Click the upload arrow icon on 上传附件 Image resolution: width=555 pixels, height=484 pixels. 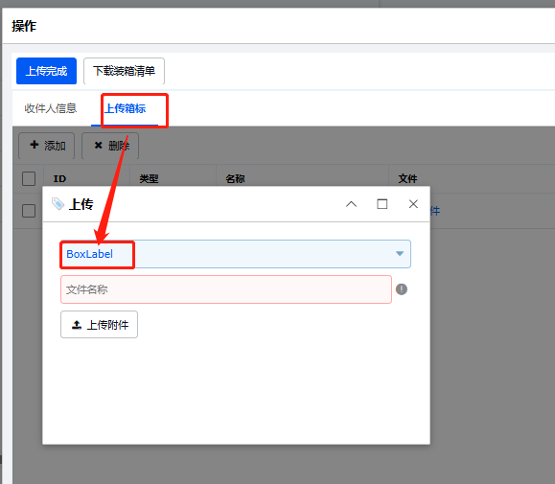[x=77, y=325]
